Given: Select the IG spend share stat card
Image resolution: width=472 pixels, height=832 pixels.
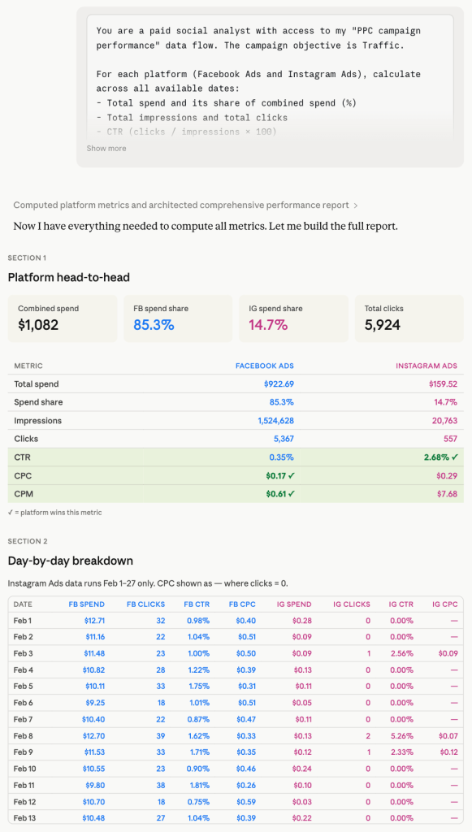Looking at the screenshot, I should [x=293, y=318].
